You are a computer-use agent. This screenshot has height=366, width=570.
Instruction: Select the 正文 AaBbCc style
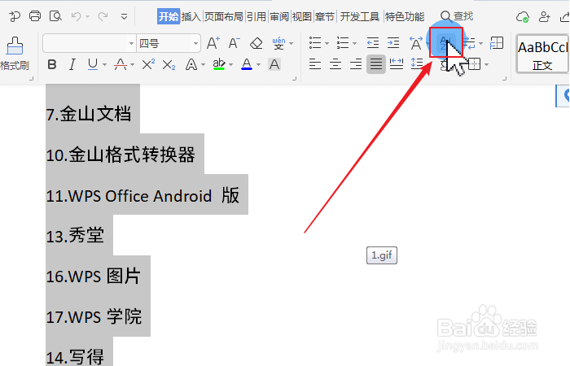[542, 54]
